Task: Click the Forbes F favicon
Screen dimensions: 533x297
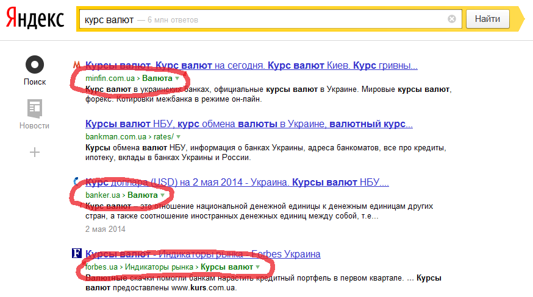Action: 76,254
